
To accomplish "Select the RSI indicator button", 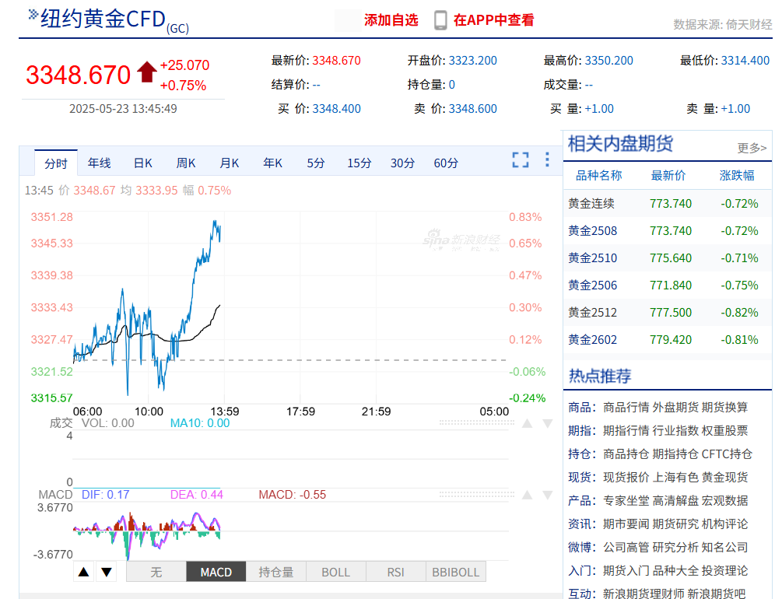I will (x=395, y=572).
